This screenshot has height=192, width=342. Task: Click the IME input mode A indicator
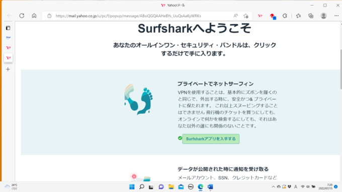(296, 186)
